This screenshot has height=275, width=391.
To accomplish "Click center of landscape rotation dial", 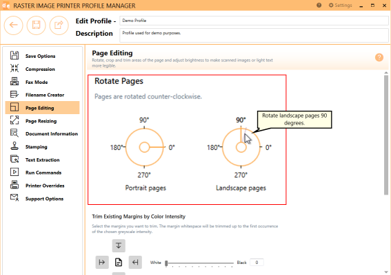I will 241,147.
